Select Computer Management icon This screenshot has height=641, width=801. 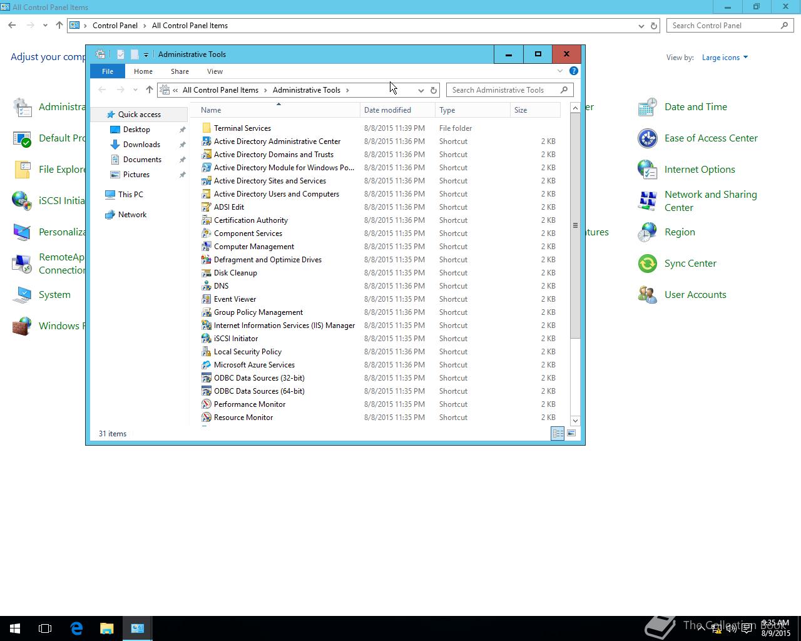206,247
